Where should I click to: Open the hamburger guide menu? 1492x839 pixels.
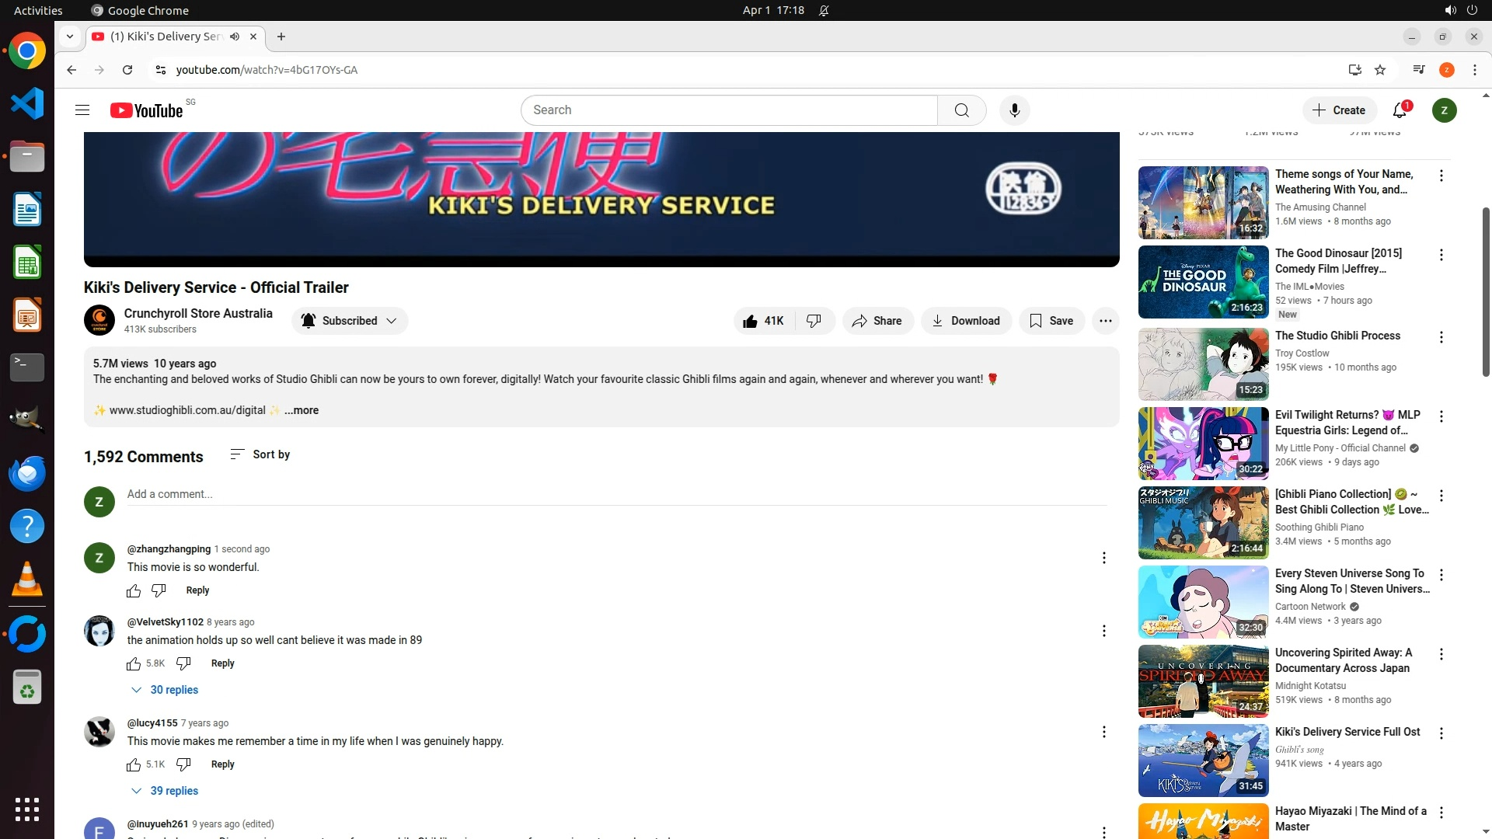[82, 110]
